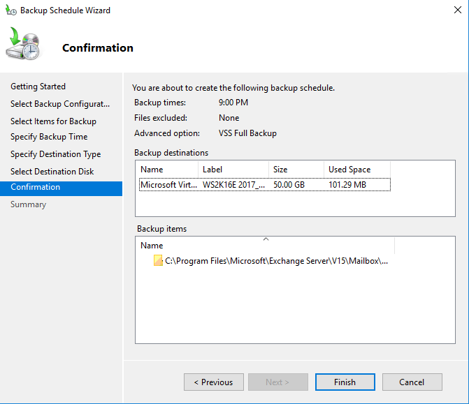Jump to the Select Items for Backup step
This screenshot has height=404, width=469.
(x=53, y=121)
